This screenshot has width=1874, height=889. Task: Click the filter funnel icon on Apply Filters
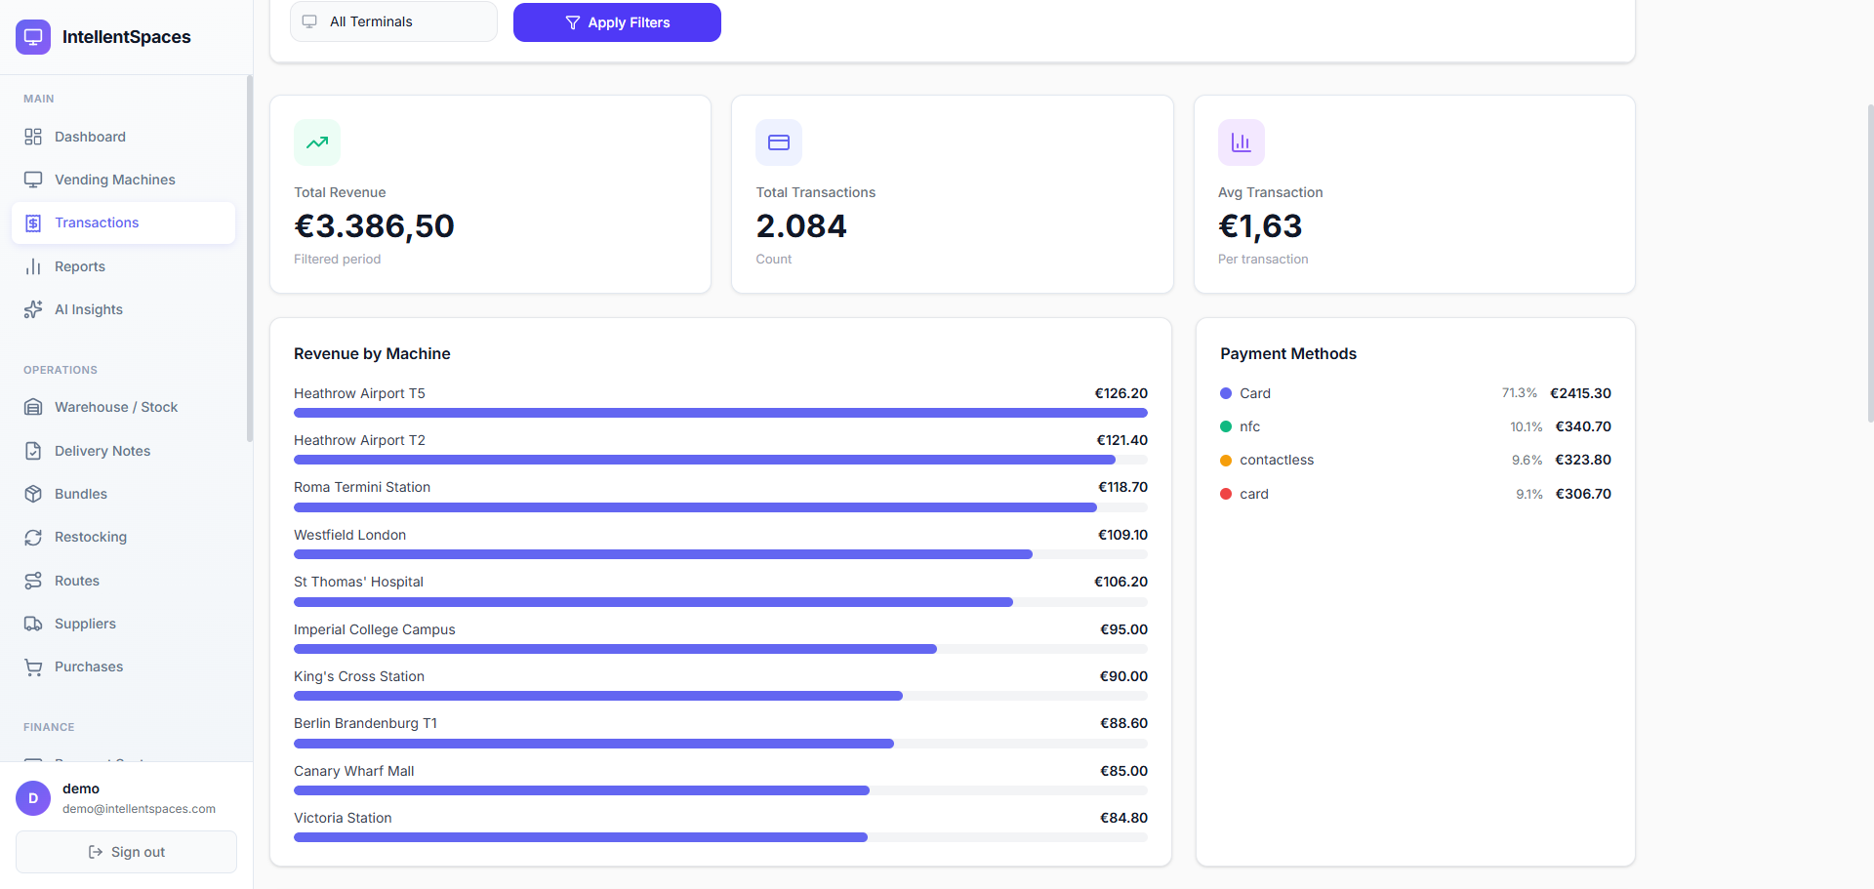tap(573, 22)
